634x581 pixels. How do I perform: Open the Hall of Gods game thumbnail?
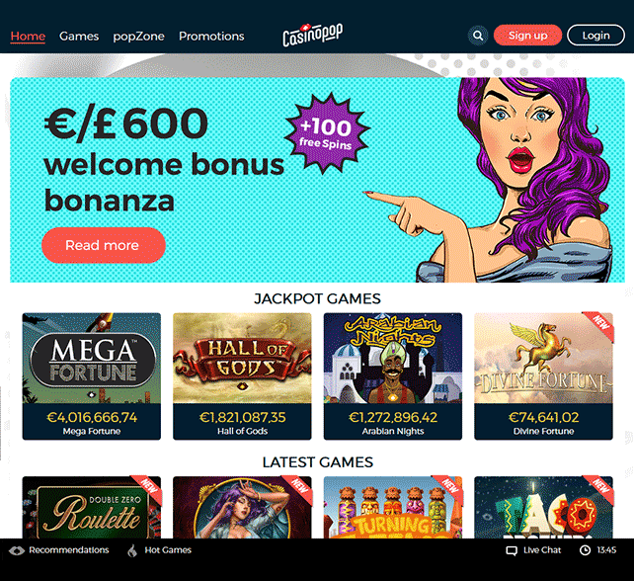[x=242, y=375]
